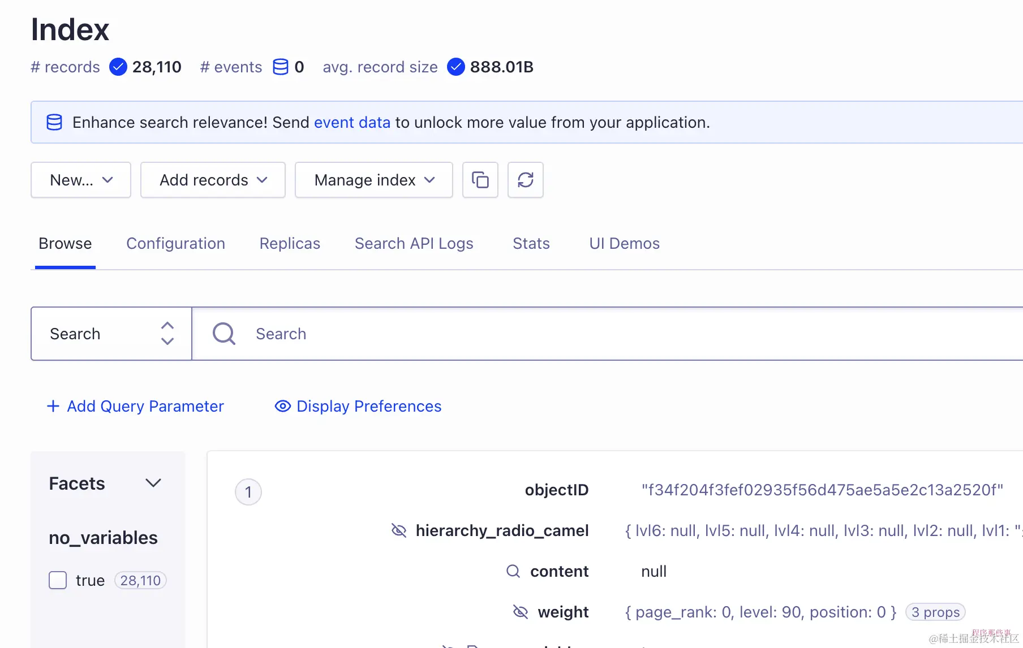Follow the event data link
The width and height of the screenshot is (1023, 648).
(x=352, y=122)
